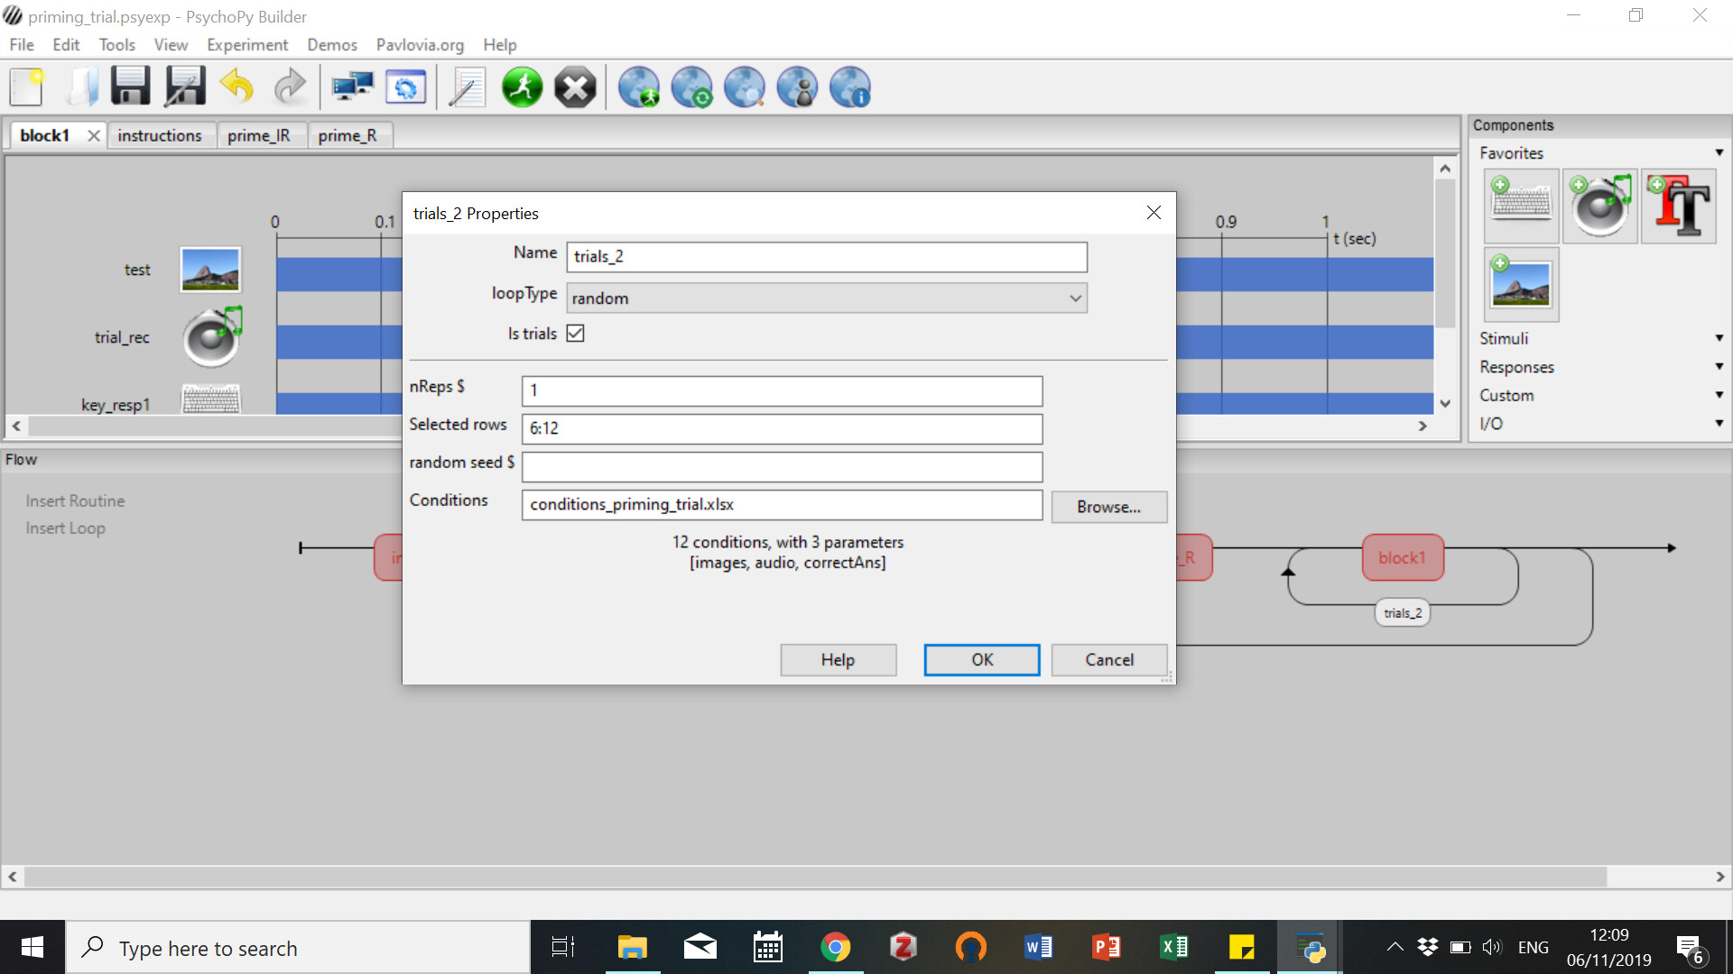This screenshot has width=1733, height=974.
Task: Add a Sound component from Favorites
Action: pos(1600,207)
